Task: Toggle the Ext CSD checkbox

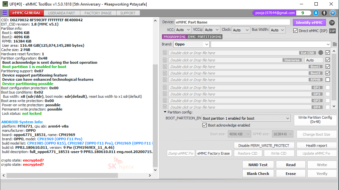Action: click(x=328, y=53)
